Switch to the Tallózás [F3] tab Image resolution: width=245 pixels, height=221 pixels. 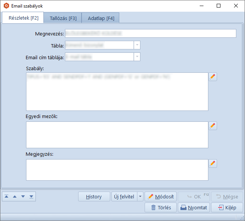[63, 18]
